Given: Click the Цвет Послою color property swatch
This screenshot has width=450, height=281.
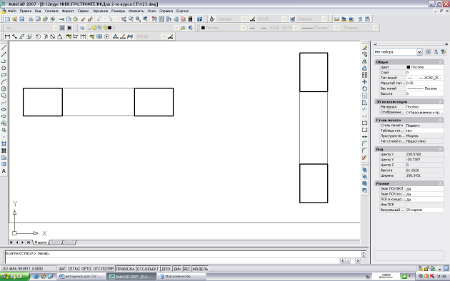Looking at the screenshot, I should tap(408, 67).
